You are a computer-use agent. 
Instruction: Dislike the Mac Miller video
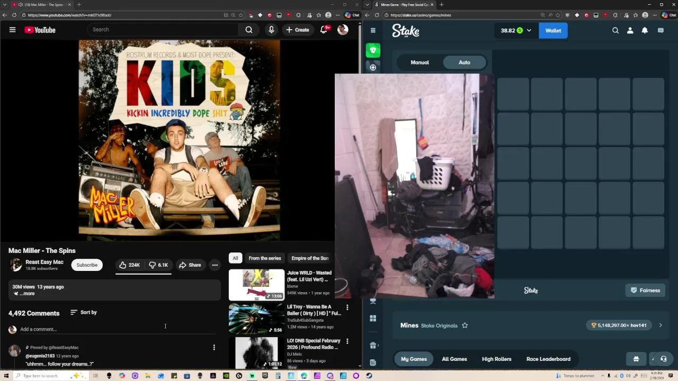click(x=158, y=265)
